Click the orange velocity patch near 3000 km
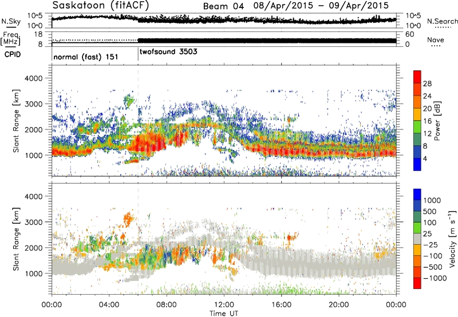Viewport: 458px width, 317px height. point(128,219)
